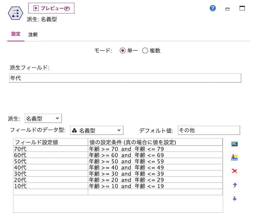Click the play icon inside the Preview button
The height and width of the screenshot is (214, 255).
36,8
